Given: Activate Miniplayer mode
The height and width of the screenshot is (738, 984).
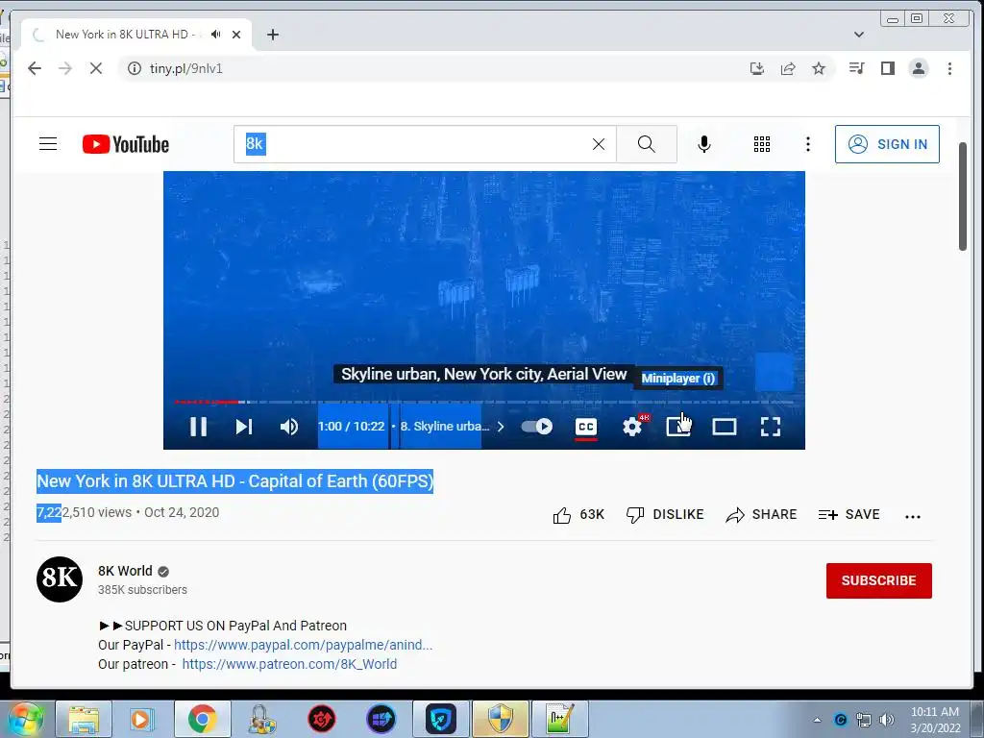Looking at the screenshot, I should pos(677,427).
